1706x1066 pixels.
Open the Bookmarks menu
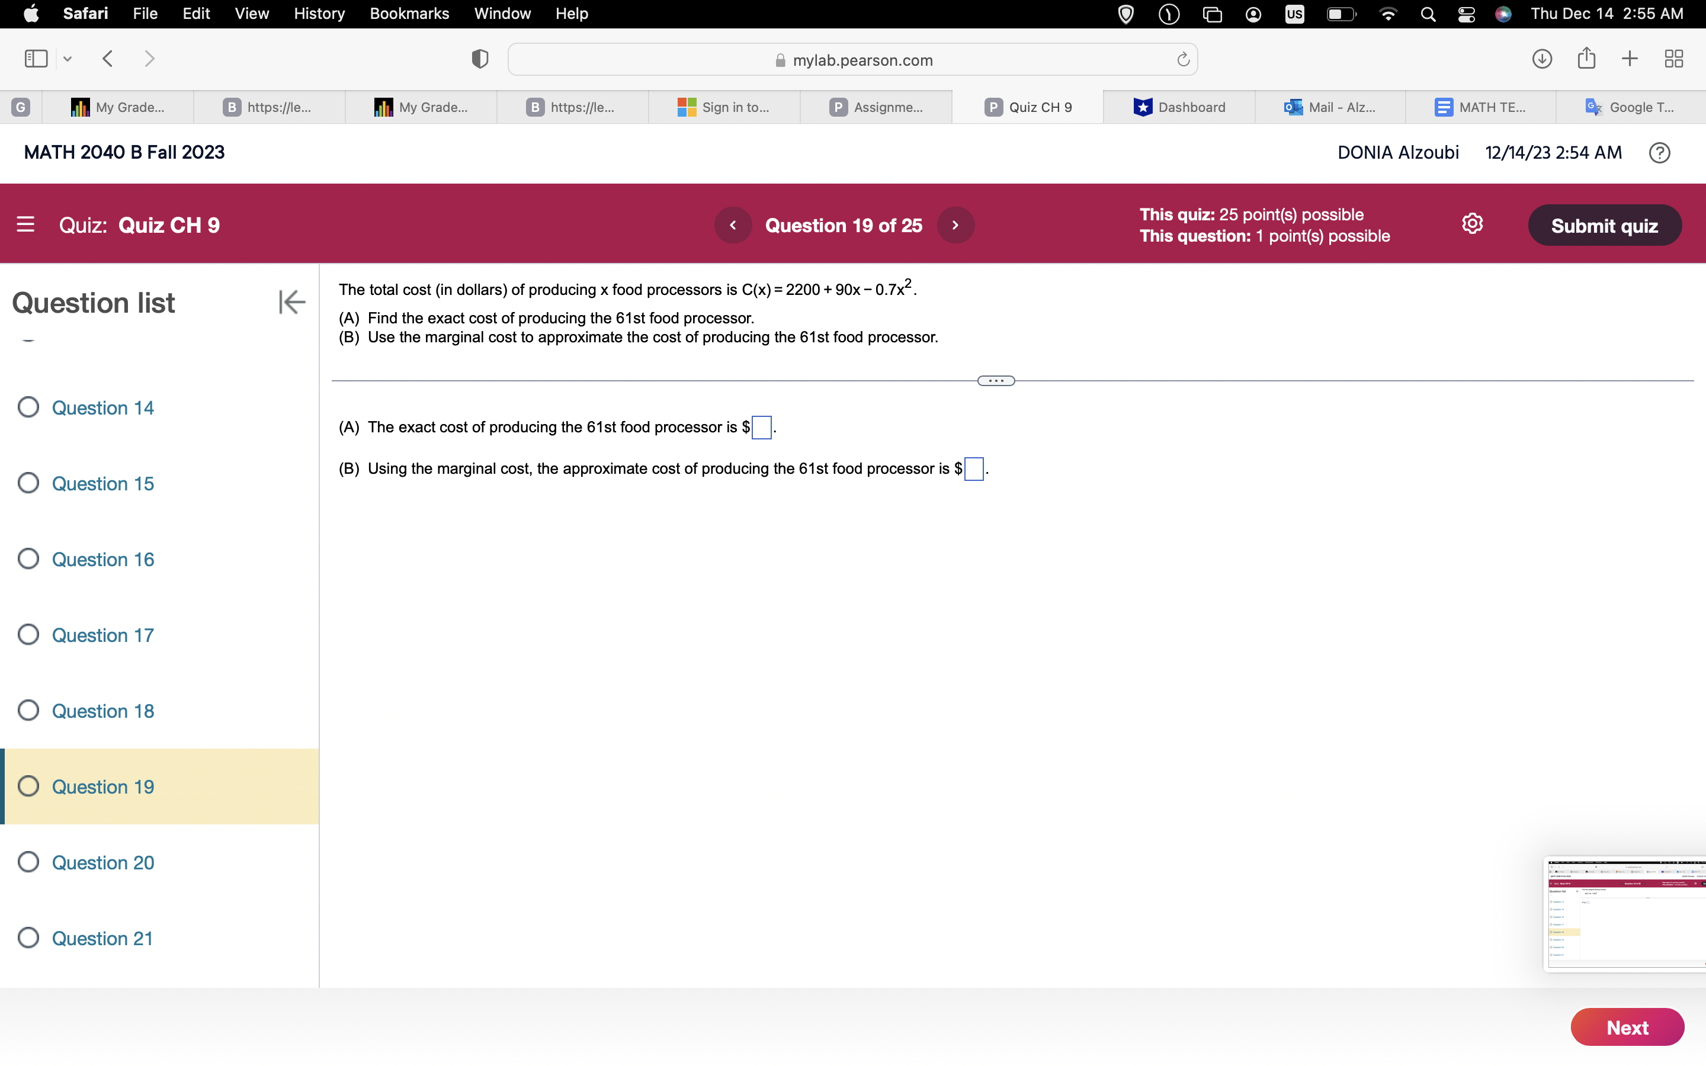pyautogui.click(x=409, y=14)
